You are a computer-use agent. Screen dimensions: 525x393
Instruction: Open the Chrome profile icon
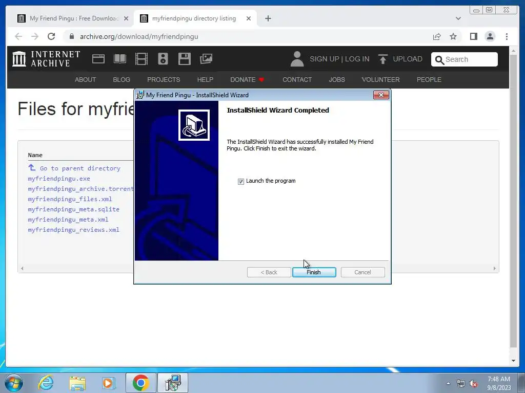490,36
